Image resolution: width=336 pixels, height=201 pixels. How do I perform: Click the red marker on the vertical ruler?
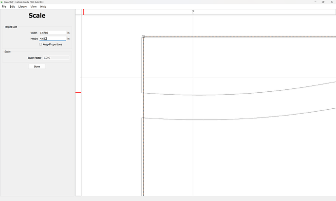78,92
